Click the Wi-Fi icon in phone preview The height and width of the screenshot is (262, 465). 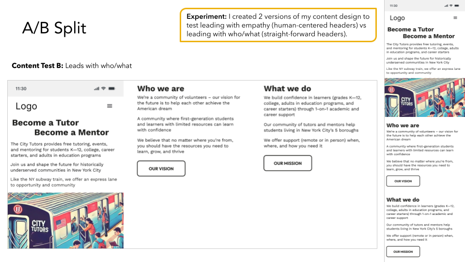point(451,6)
